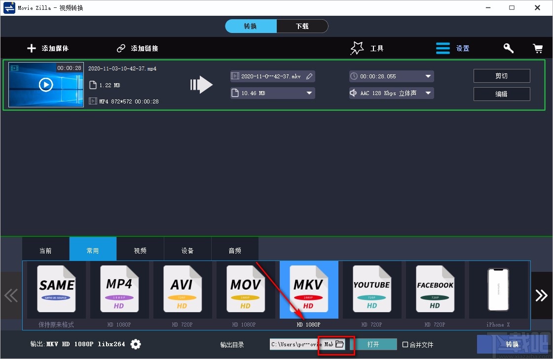The image size is (553, 359).
Task: Click the 转换 convert button
Action: point(512,344)
